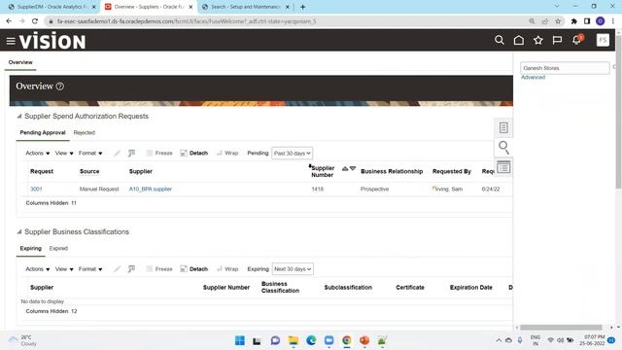The height and width of the screenshot is (350, 622).
Task: Open Format menu in Spend Authorization table
Action: [90, 154]
